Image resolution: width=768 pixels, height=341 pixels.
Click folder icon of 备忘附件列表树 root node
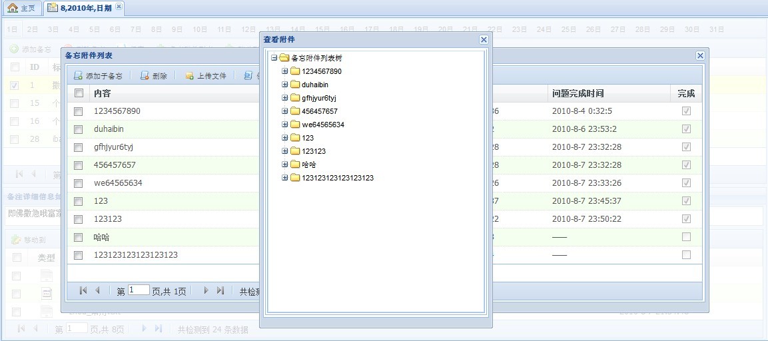point(284,59)
